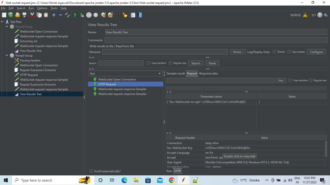Collapse the greyed-out disabled Thread Group
The width and height of the screenshot is (330, 185).
[x=7, y=27]
